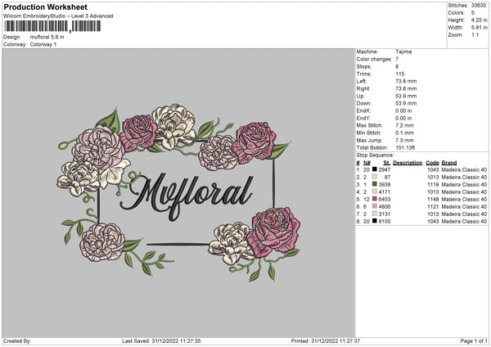Click the 'Left:' label
Viewport: 491px width, 347px height.
361,81
